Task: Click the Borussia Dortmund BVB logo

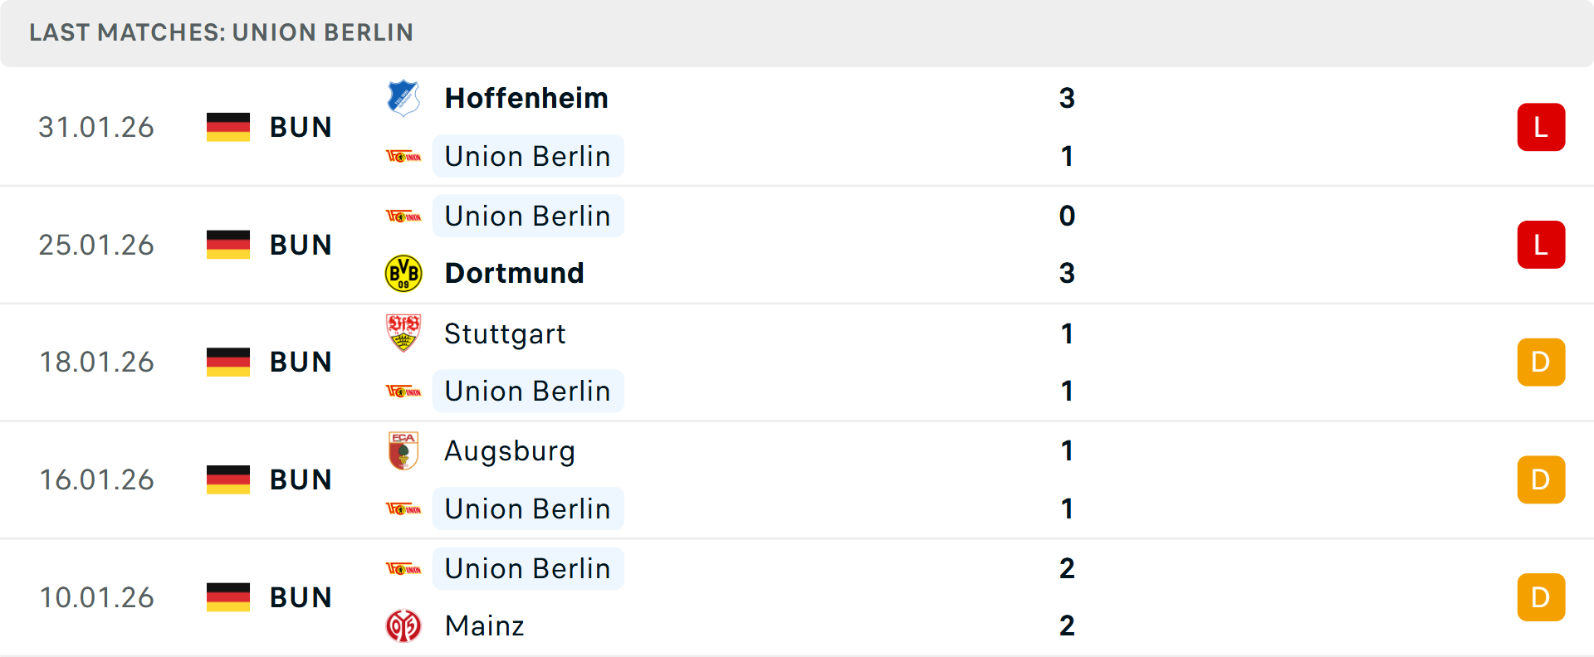Action: click(x=403, y=273)
